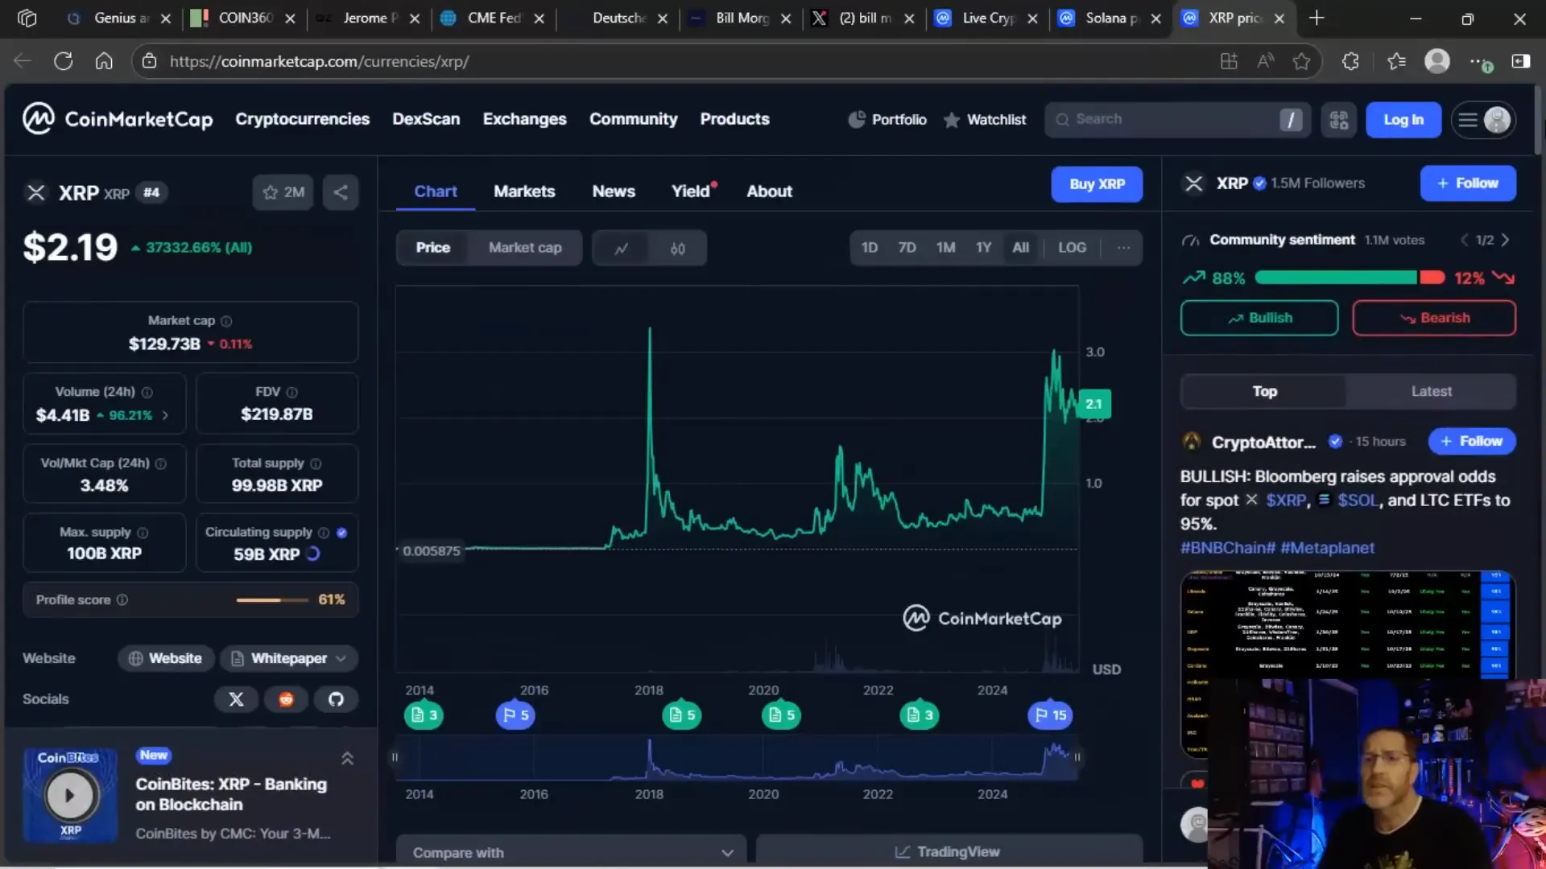Switch to Solana browser tab
The height and width of the screenshot is (869, 1546).
(x=1111, y=18)
